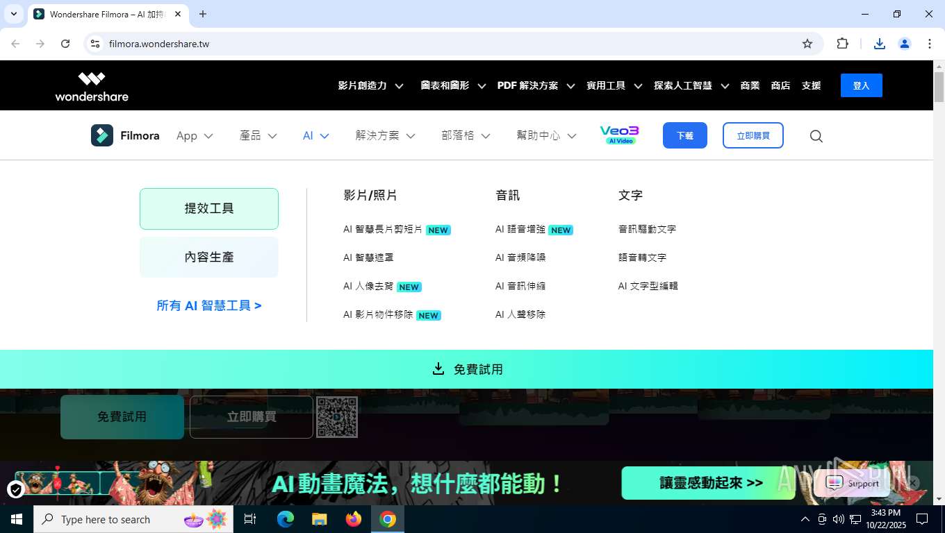
Task: Show hidden system tray icons
Action: pyautogui.click(x=805, y=519)
